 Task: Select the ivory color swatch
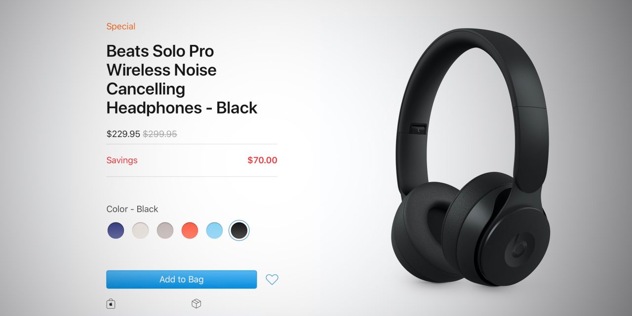click(x=140, y=230)
